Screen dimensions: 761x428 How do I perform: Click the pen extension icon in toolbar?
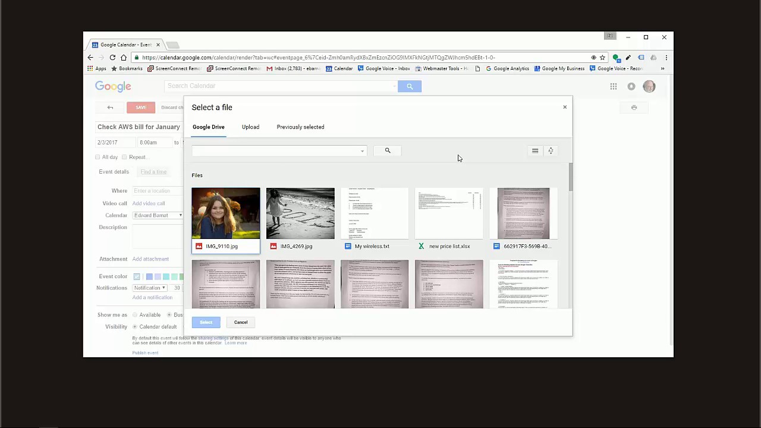(x=628, y=58)
